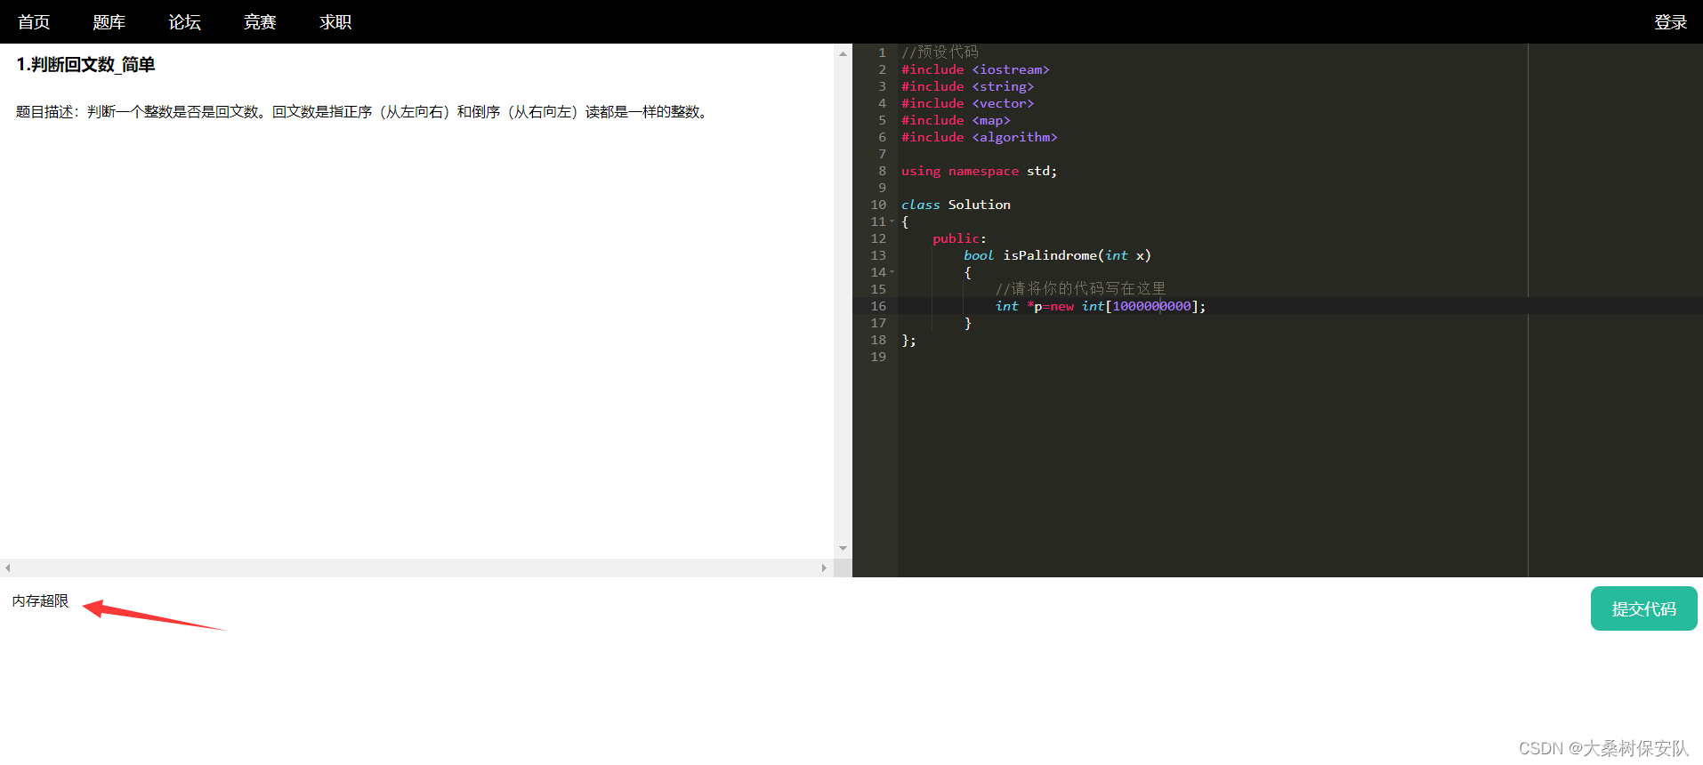Viewport: 1703px width, 765px height.
Task: Click the problem panel scroll-up arrow
Action: pos(843,54)
